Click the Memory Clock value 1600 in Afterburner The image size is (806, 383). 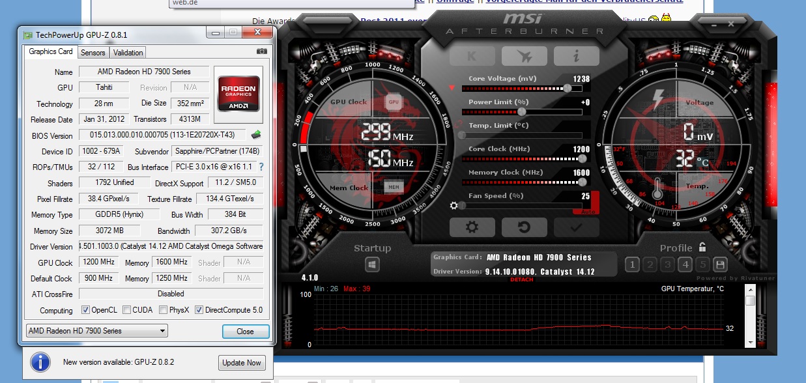(581, 173)
